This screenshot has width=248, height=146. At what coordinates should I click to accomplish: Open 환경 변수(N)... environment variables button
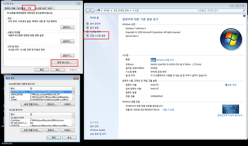[x=64, y=63]
